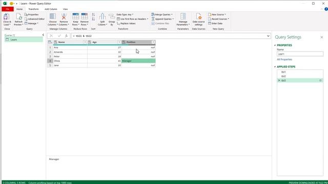Open the File menu
328x184 pixels.
[8, 9]
